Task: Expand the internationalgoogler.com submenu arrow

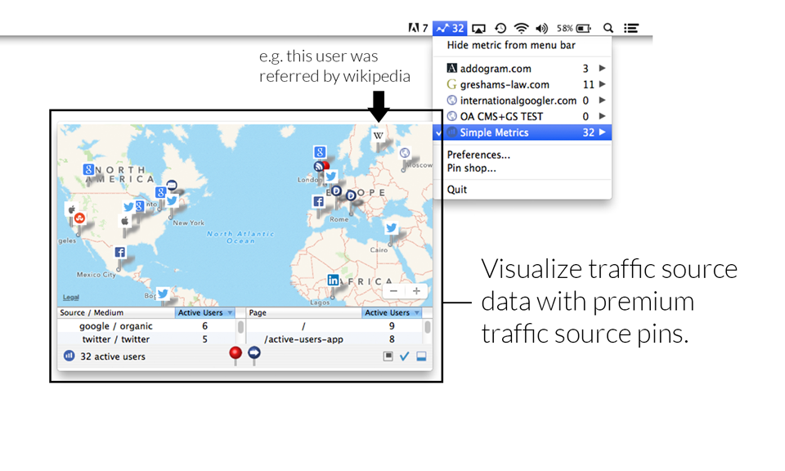Action: click(x=603, y=100)
